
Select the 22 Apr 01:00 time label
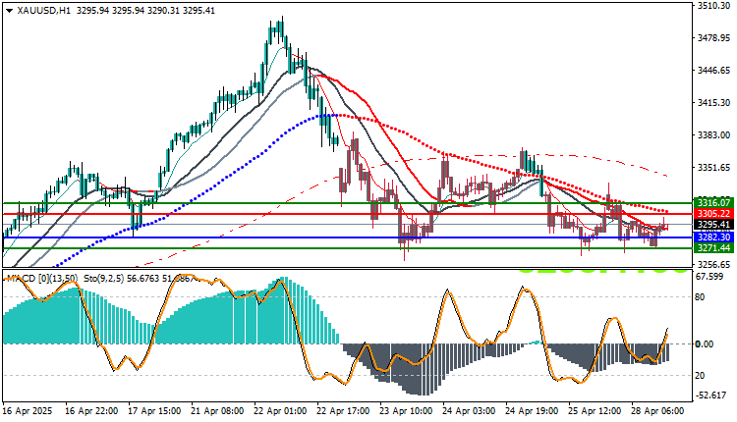pos(281,411)
